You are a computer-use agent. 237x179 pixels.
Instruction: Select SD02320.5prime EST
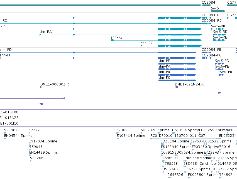155,130
